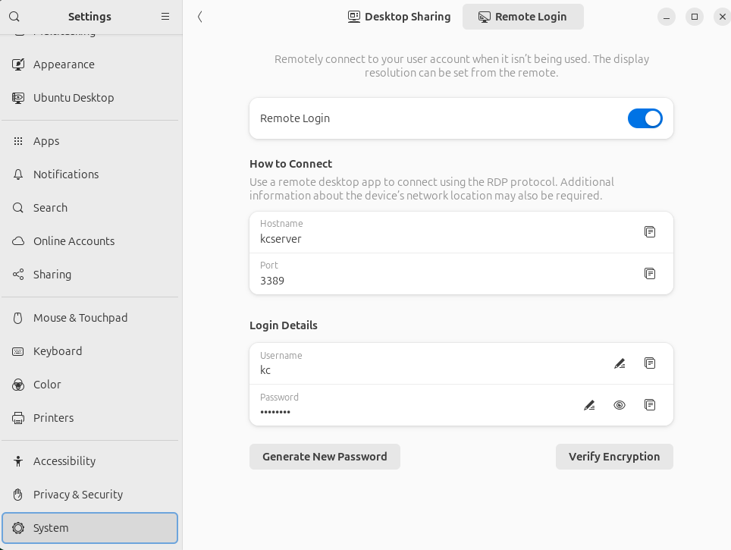Copy the password to clipboard
The image size is (731, 550).
click(650, 405)
